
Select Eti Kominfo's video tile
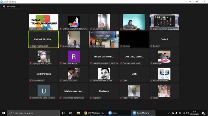point(104,22)
